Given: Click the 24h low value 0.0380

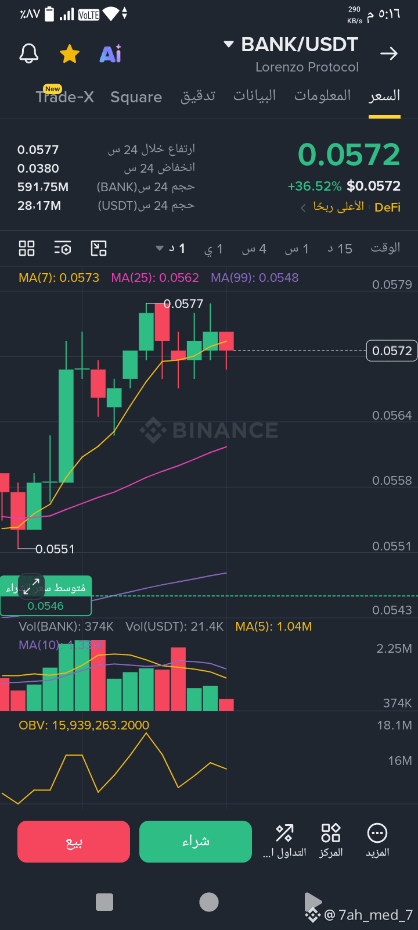Looking at the screenshot, I should pos(38,169).
